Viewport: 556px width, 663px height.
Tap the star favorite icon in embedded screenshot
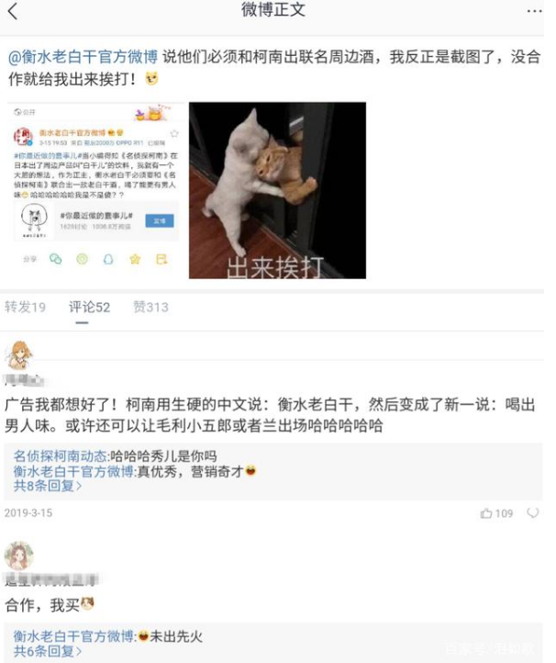[x=135, y=259]
